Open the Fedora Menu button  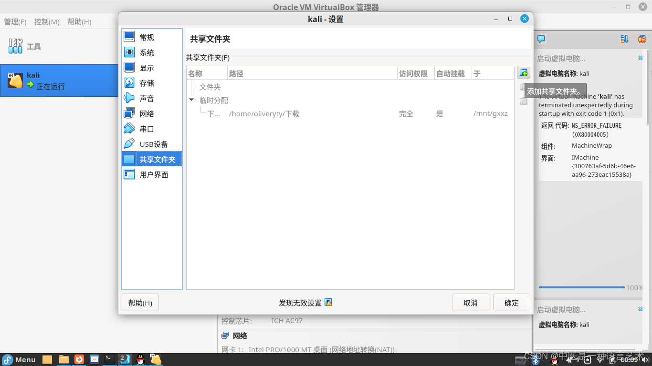(x=19, y=359)
